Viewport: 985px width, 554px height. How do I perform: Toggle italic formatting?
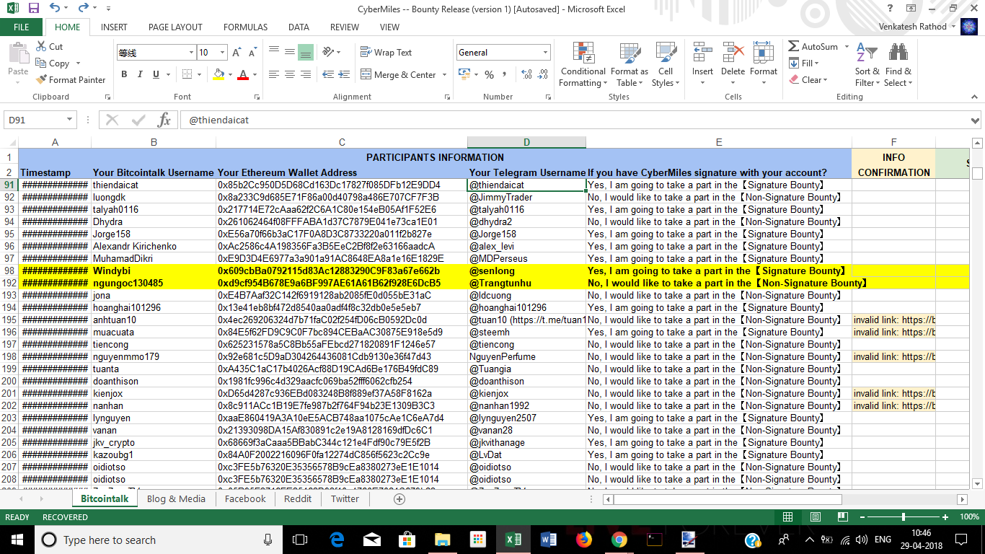coord(140,74)
